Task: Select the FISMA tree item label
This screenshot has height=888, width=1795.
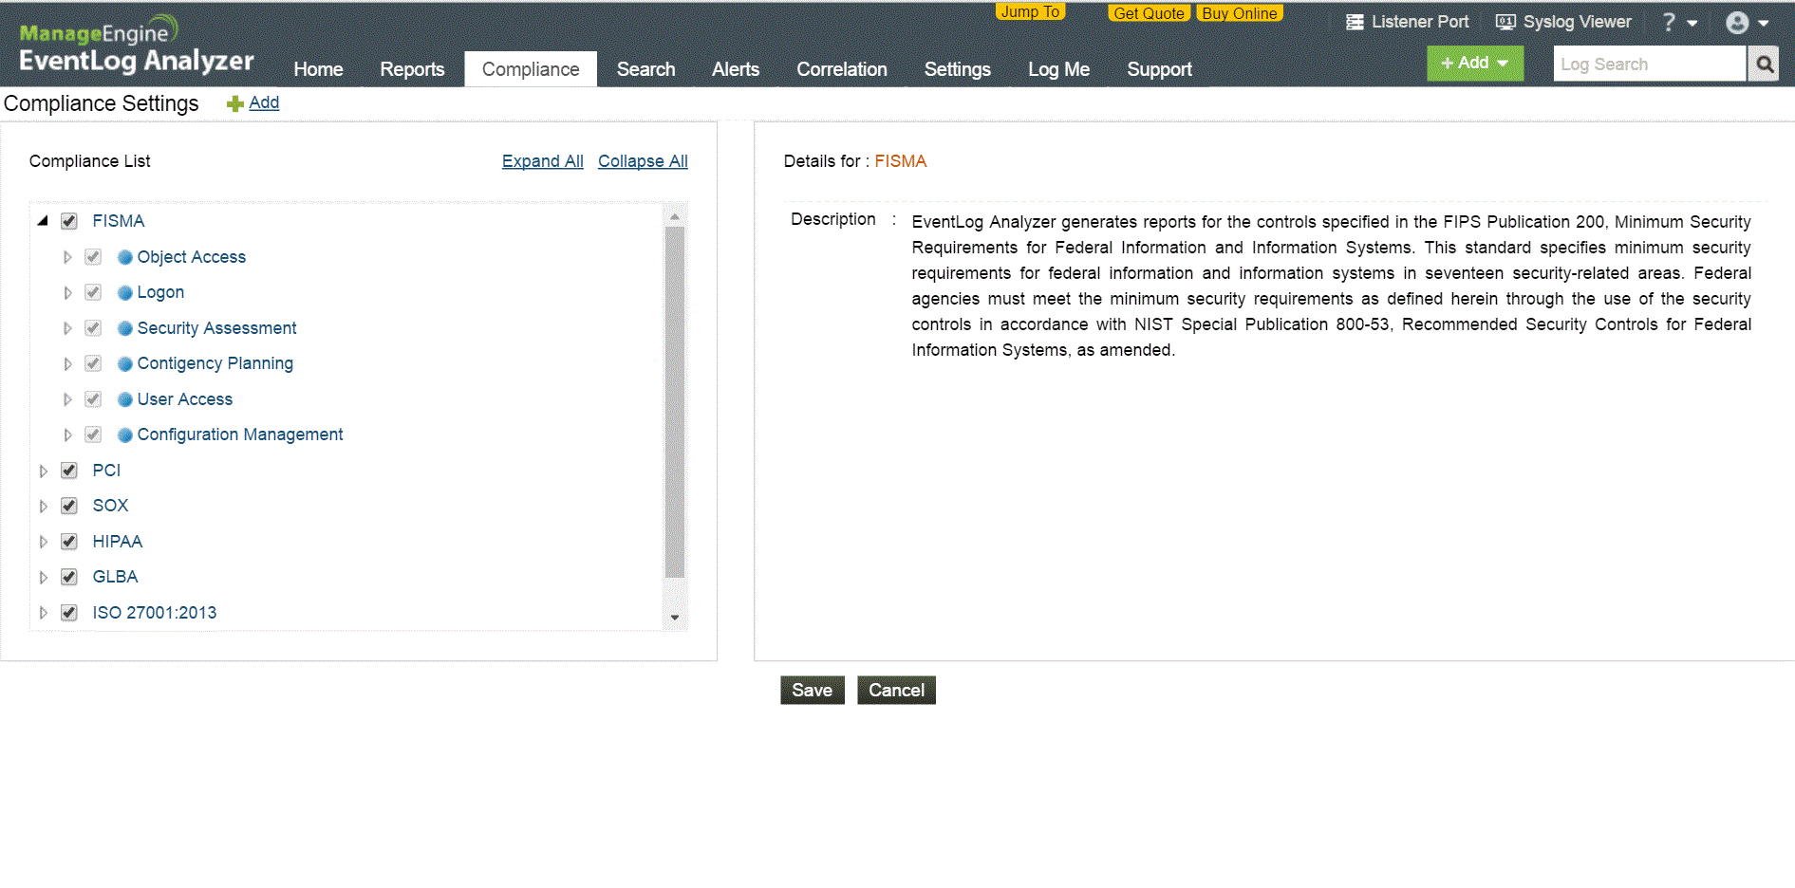Action: click(x=119, y=221)
